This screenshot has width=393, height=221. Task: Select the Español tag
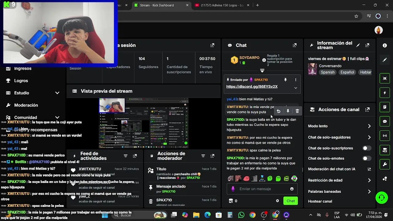coord(347,72)
